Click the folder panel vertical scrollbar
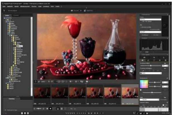The image size is (172, 115). (x=32, y=56)
